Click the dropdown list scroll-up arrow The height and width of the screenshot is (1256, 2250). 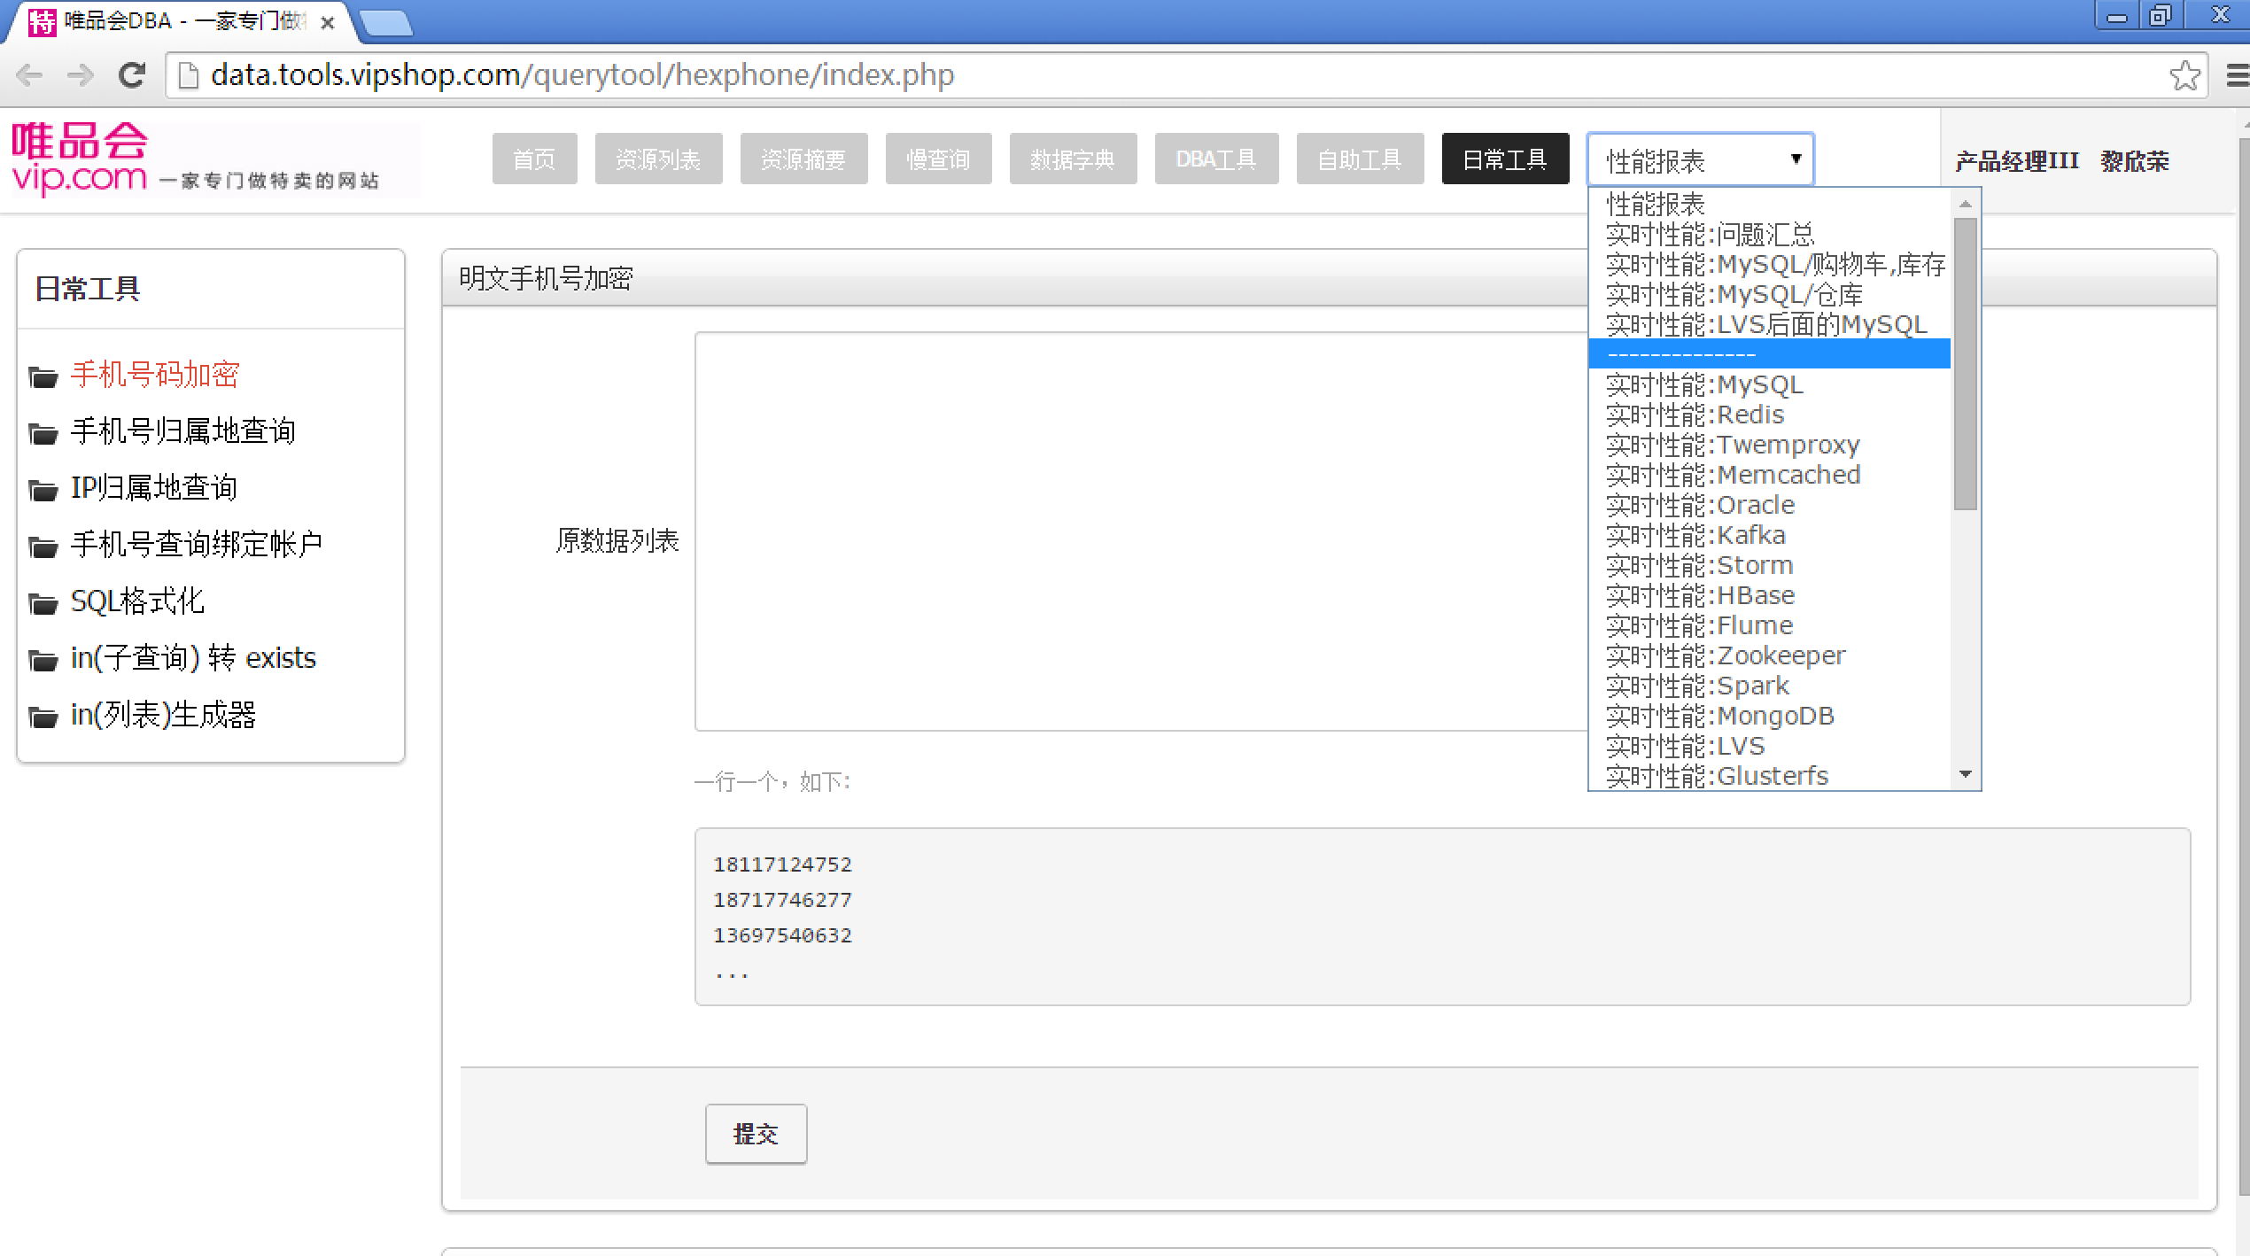(1966, 204)
